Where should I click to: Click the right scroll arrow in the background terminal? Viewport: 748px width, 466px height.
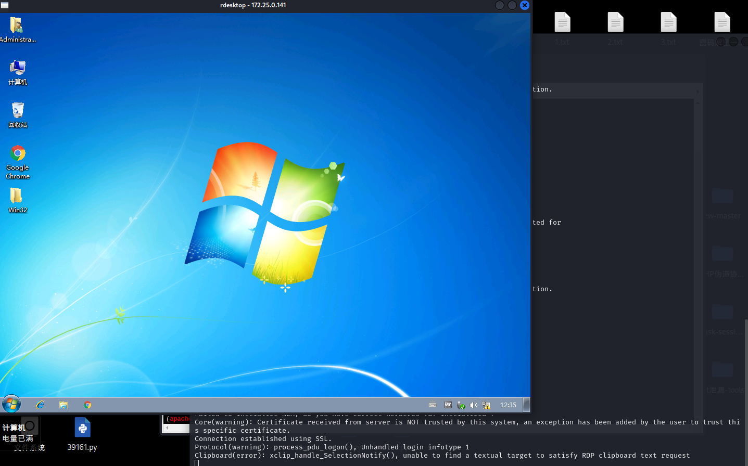point(698,92)
